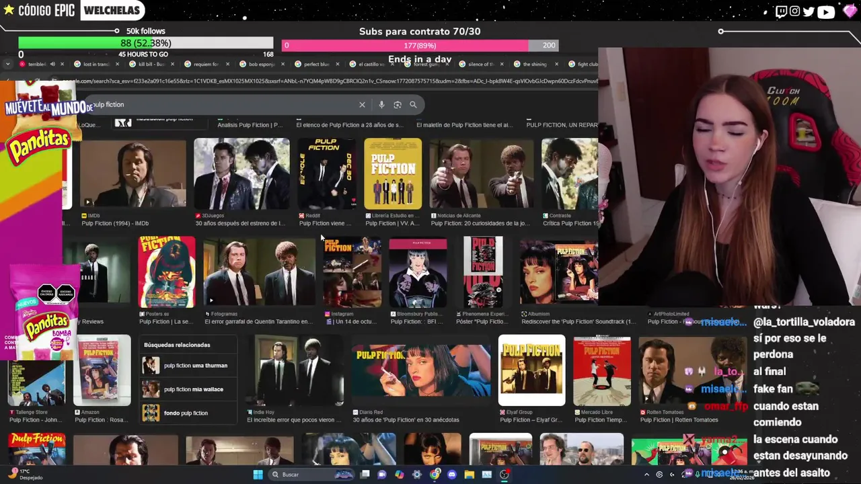Screen dimensions: 861x484
Task: Open the Amazon Pulp Fiction book thumbnail
Action: point(102,370)
